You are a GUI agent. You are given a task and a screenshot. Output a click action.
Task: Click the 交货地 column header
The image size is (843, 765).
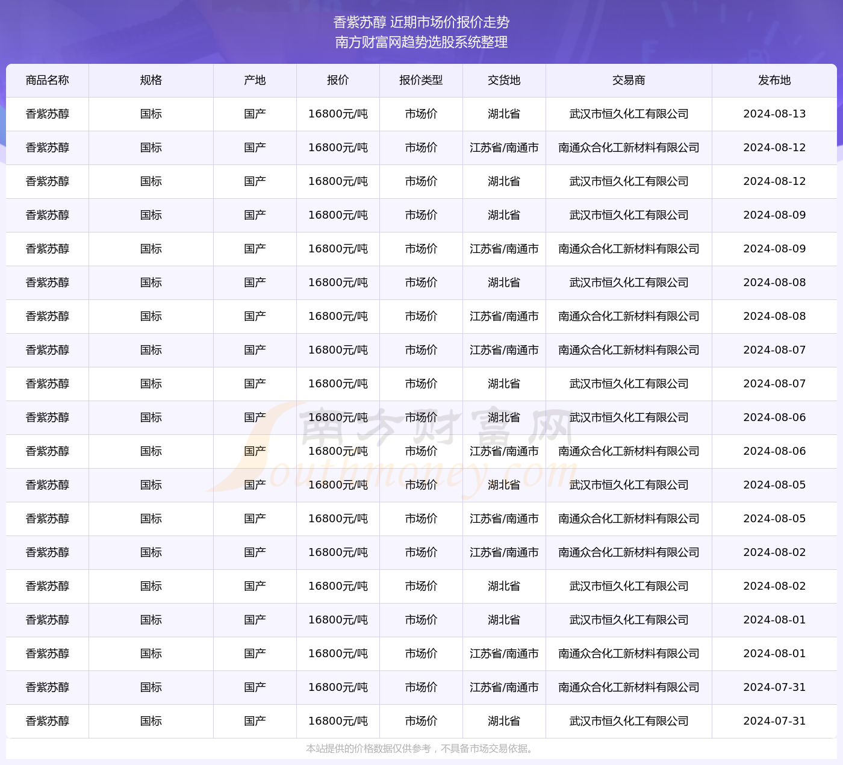503,80
